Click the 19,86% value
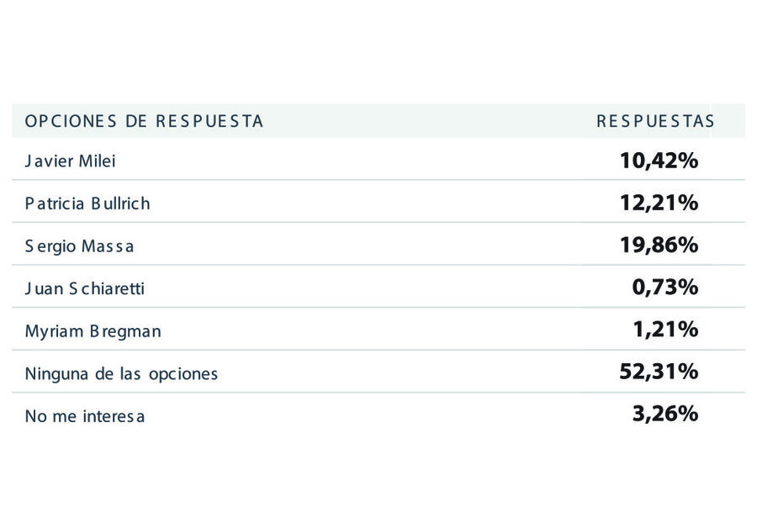This screenshot has width=757, height=528. (659, 246)
